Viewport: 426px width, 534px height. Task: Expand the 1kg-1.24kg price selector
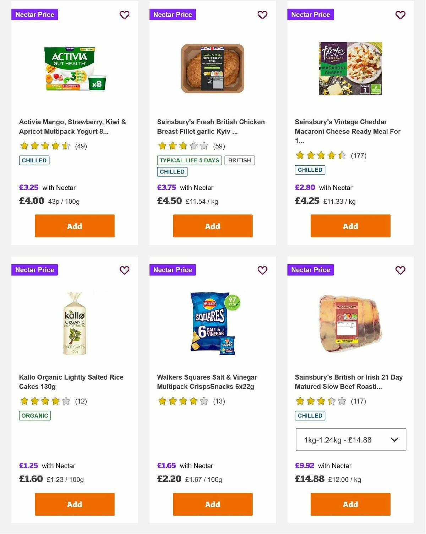pyautogui.click(x=350, y=440)
